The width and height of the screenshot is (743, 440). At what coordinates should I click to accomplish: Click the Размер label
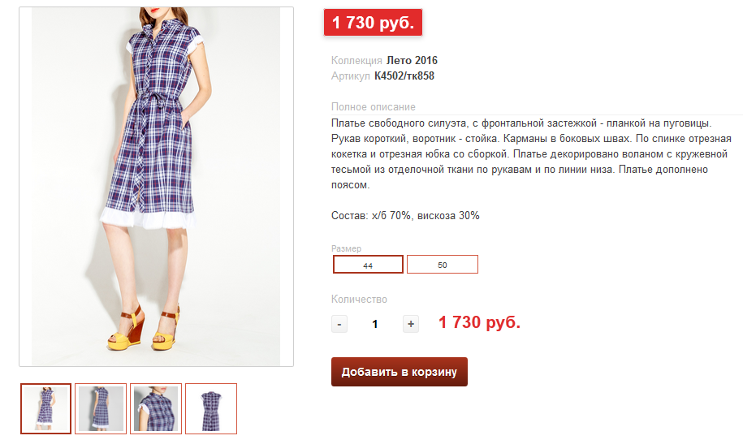point(347,248)
